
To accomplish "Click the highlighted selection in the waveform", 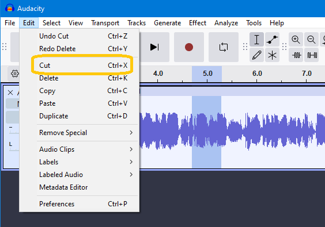I will [206, 132].
